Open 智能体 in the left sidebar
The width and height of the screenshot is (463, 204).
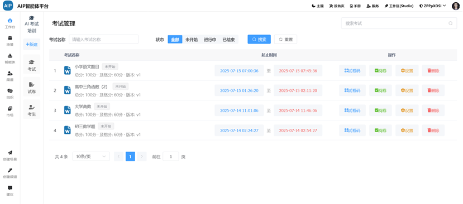tap(9, 59)
